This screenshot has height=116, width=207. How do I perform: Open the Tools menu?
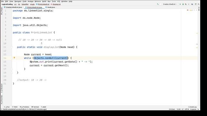(54, 1)
